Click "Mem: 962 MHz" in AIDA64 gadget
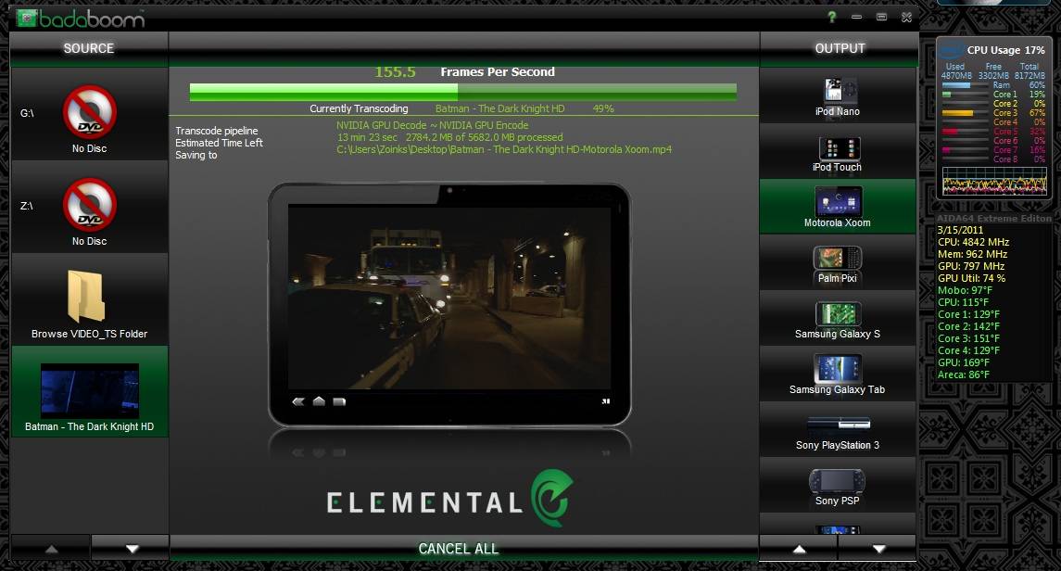 (972, 254)
